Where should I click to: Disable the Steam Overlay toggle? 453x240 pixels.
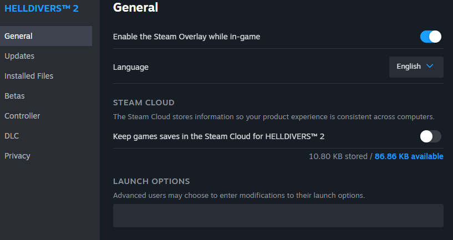pos(431,37)
